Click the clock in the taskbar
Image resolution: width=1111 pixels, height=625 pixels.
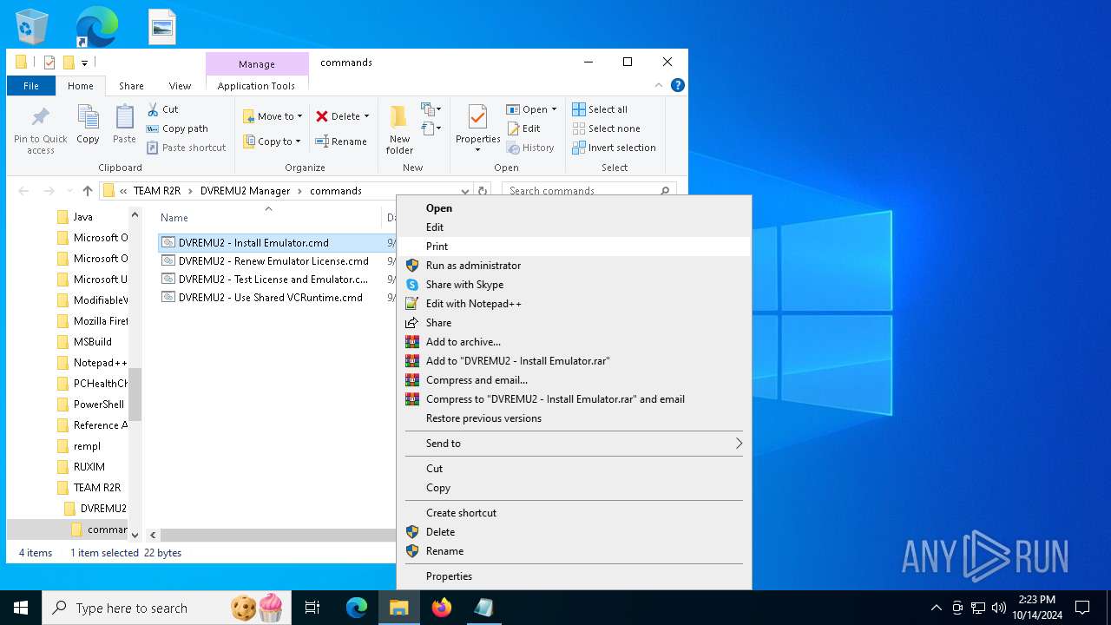pos(1036,608)
